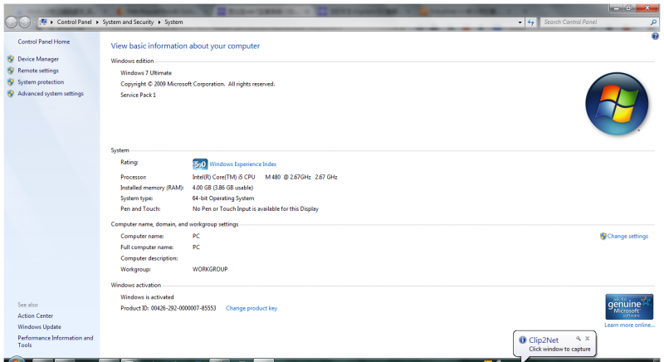Screen dimensions: 664x362
Task: Click the shield icon beside Change settings
Action: pyautogui.click(x=603, y=237)
